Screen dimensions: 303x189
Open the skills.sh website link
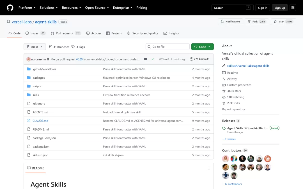coord(248,66)
